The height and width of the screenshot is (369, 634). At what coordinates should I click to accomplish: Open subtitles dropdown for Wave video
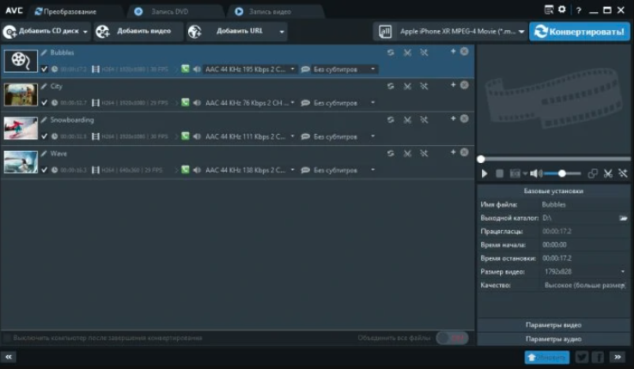pyautogui.click(x=372, y=170)
